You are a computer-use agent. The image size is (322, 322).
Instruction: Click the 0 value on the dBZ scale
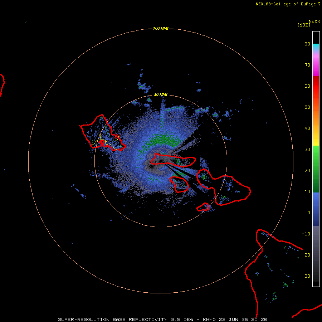pyautogui.click(x=309, y=213)
